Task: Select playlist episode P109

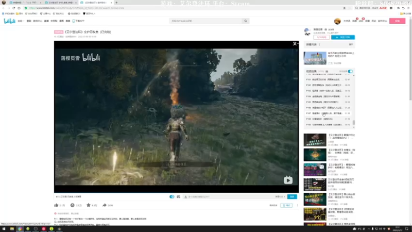Action: tap(328, 125)
